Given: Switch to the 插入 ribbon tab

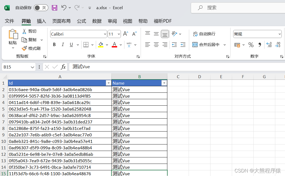Looking at the screenshot, I should point(41,21).
